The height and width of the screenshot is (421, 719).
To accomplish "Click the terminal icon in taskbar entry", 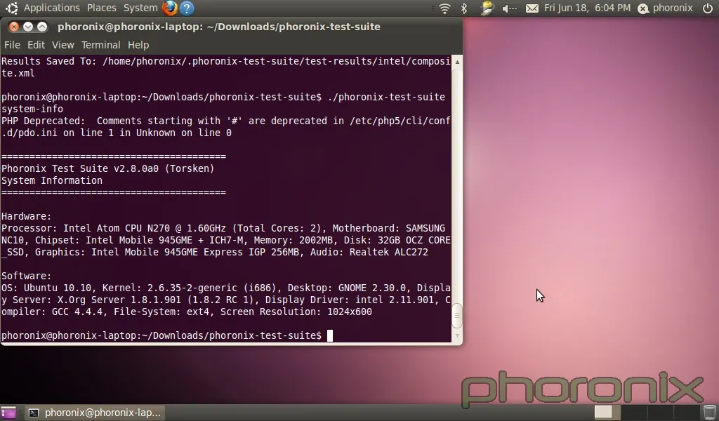I will click(34, 413).
